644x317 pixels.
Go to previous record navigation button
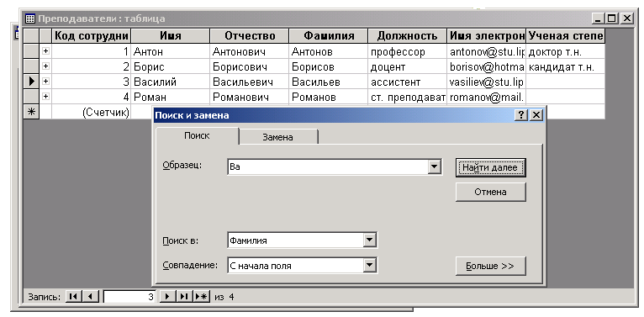click(91, 297)
